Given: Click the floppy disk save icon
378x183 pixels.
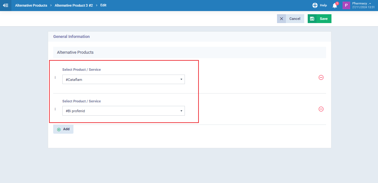Looking at the screenshot, I should 312,19.
